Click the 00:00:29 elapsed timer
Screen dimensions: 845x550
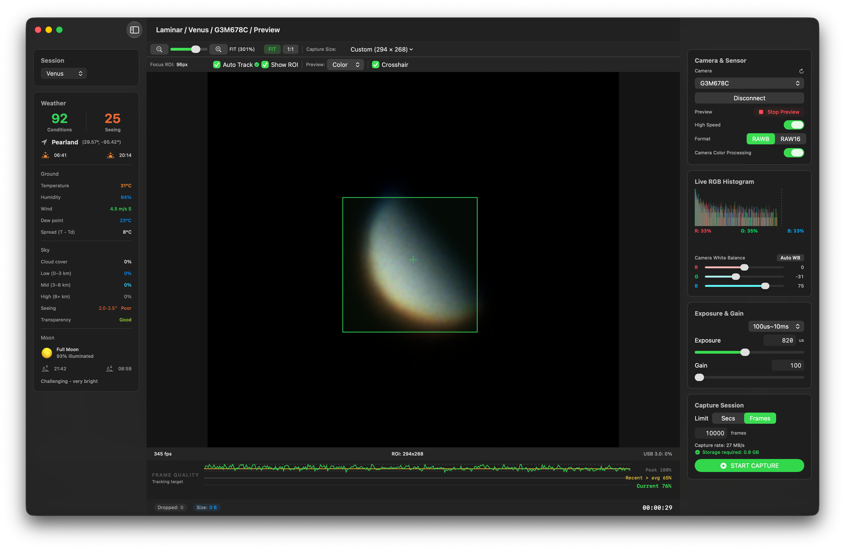657,508
